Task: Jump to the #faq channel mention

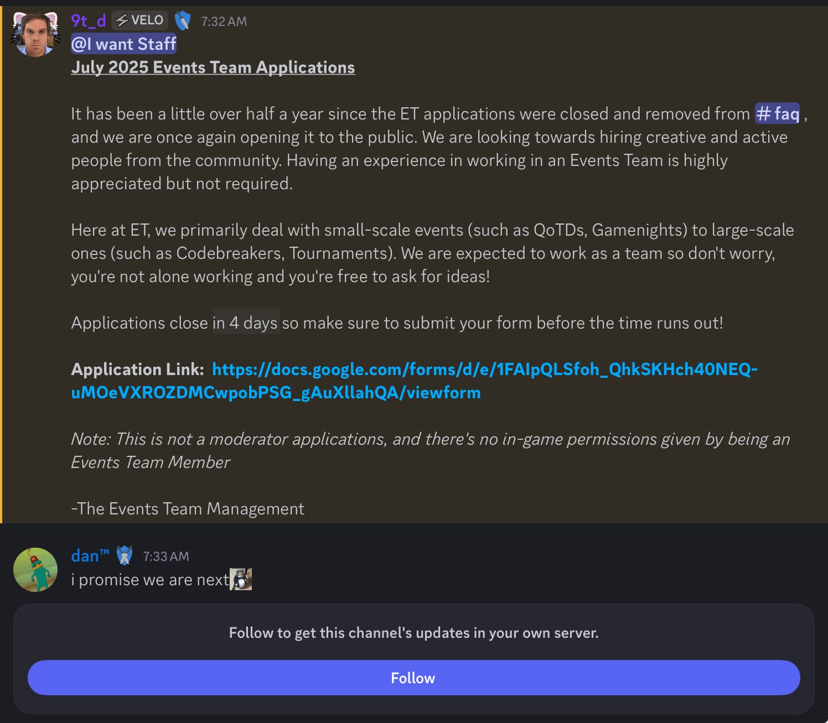Action: click(778, 113)
